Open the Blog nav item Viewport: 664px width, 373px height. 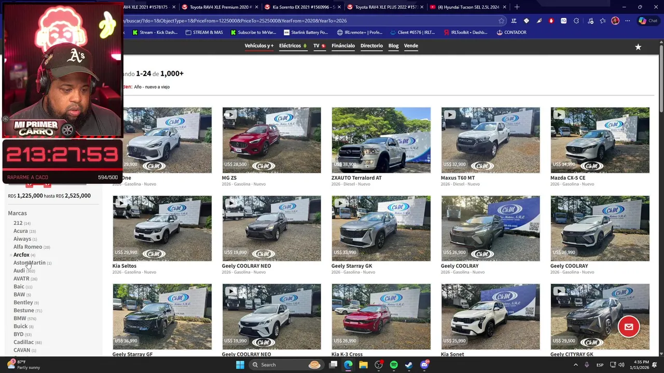point(393,46)
